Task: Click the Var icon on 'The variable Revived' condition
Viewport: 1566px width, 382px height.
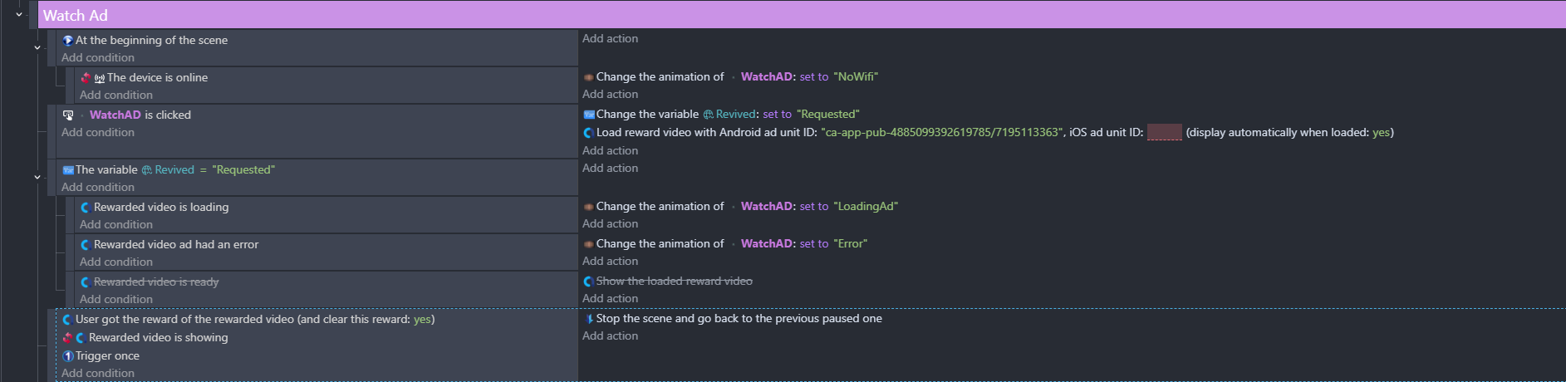Action: click(68, 170)
